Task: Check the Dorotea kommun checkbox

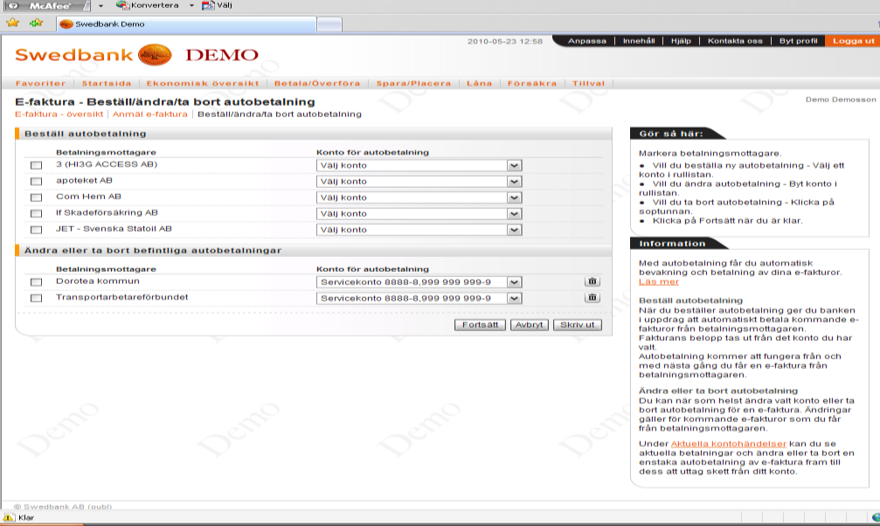Action: tap(37, 282)
